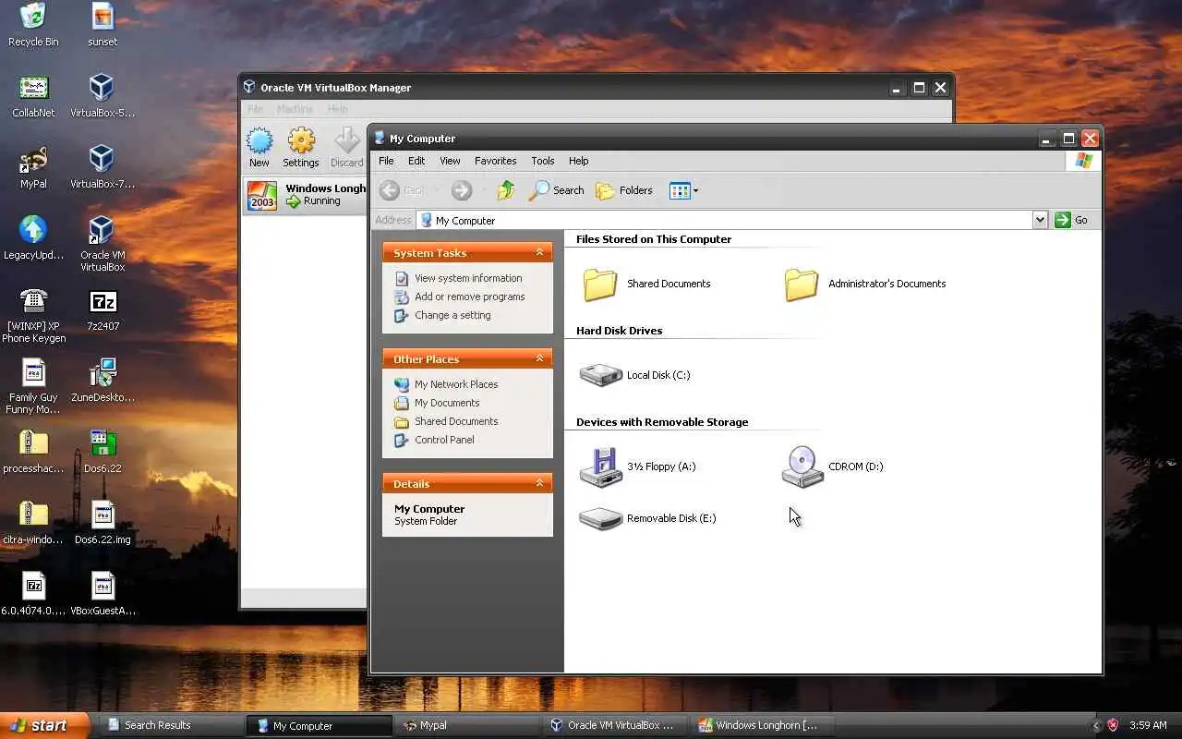Screen dimensions: 1182x739
Task: Select the Administrator's Documents folder
Action: 864,284
